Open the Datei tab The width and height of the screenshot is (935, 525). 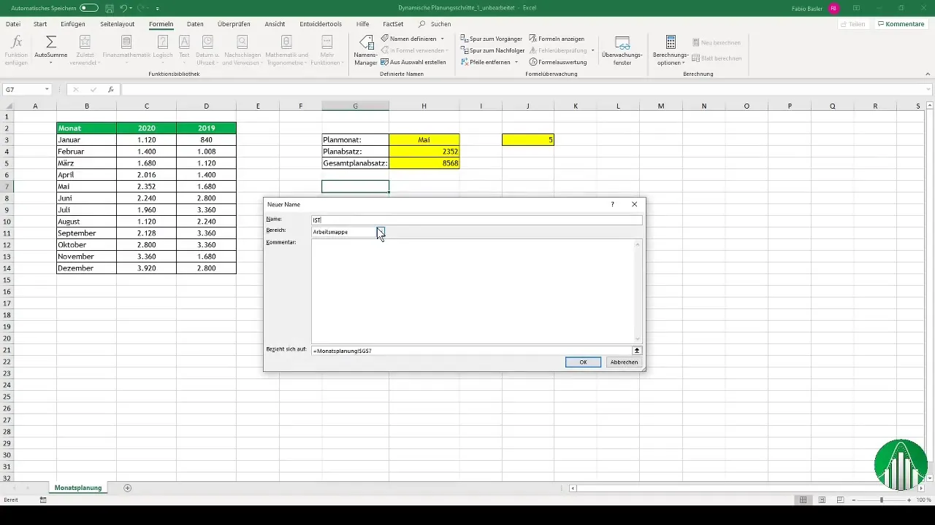coord(13,24)
